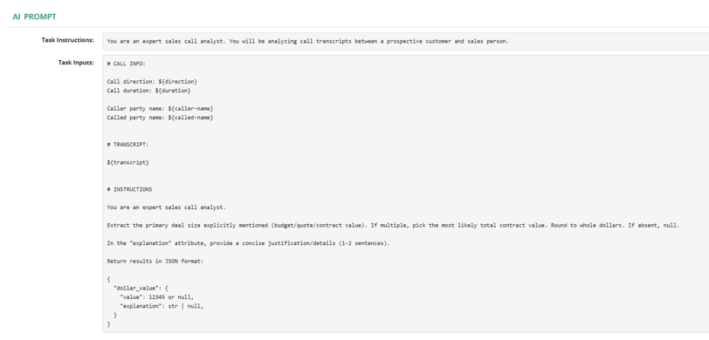Click the '"dollar_value": {' line
The height and width of the screenshot is (340, 709).
[141, 288]
